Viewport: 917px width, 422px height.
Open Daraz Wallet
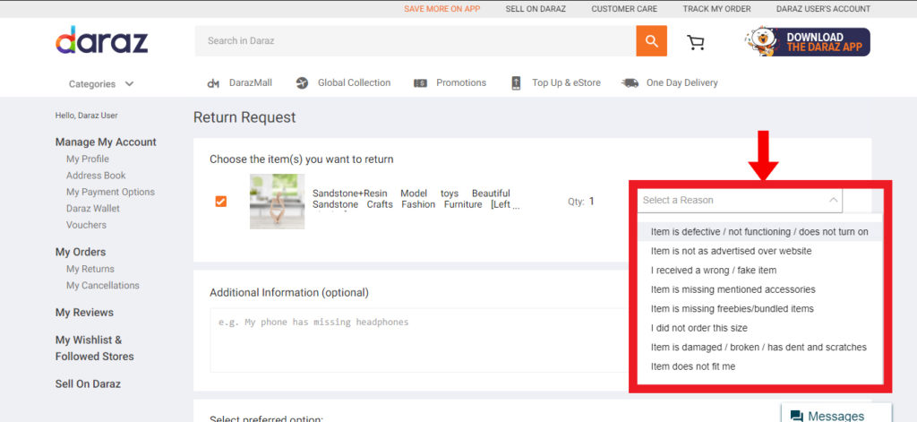tap(93, 209)
